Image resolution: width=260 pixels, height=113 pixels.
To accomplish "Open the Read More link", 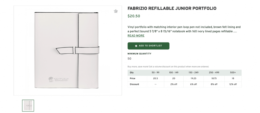I will [136, 36].
